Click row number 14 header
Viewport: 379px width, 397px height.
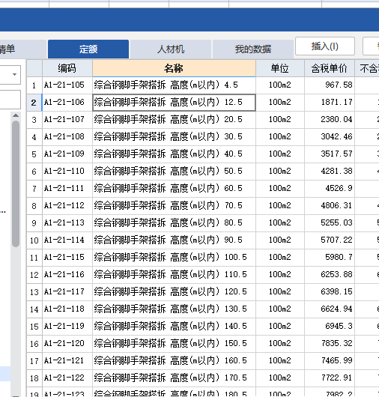click(x=34, y=309)
